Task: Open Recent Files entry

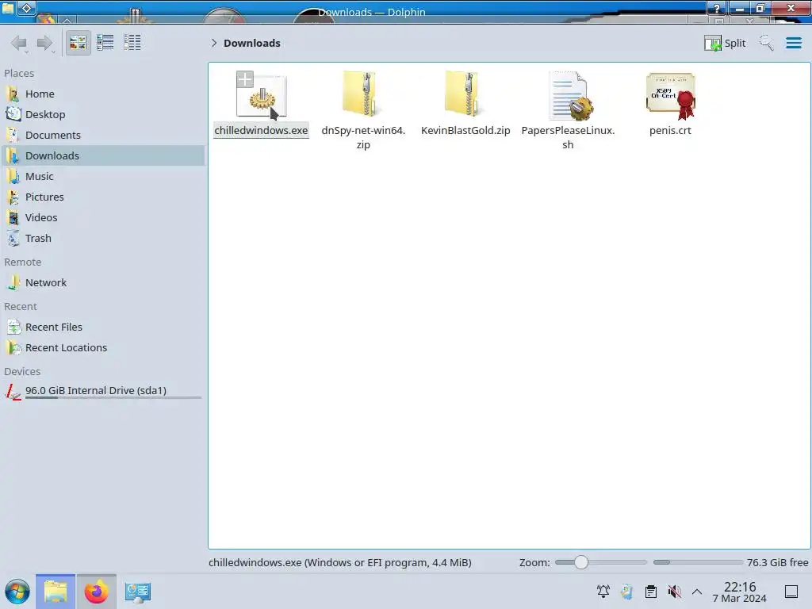Action: pyautogui.click(x=102, y=327)
